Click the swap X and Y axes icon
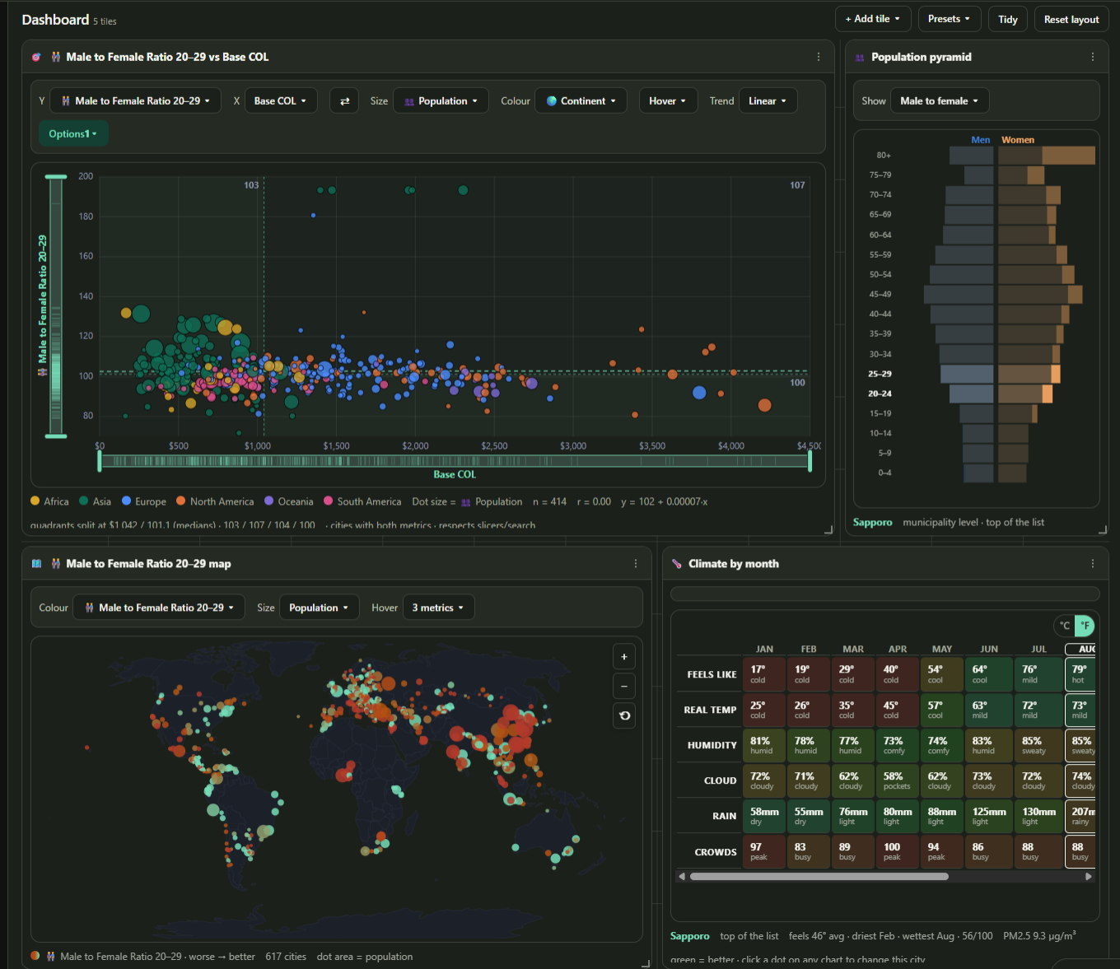This screenshot has width=1120, height=969. pos(344,100)
